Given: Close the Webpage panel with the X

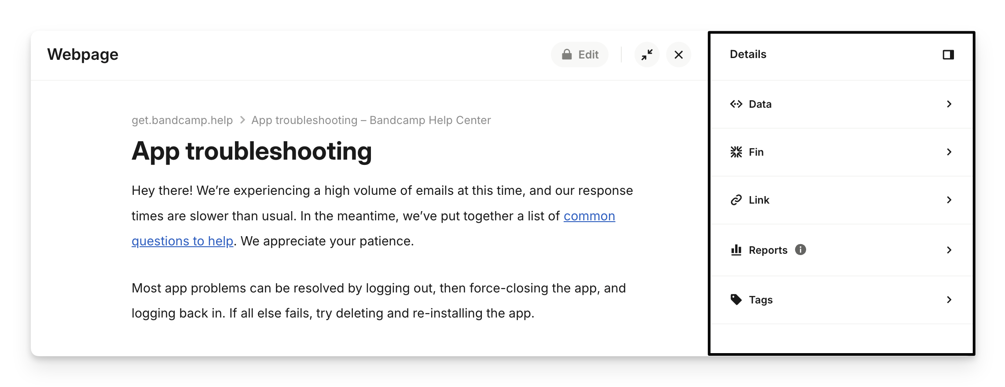Looking at the screenshot, I should 679,55.
